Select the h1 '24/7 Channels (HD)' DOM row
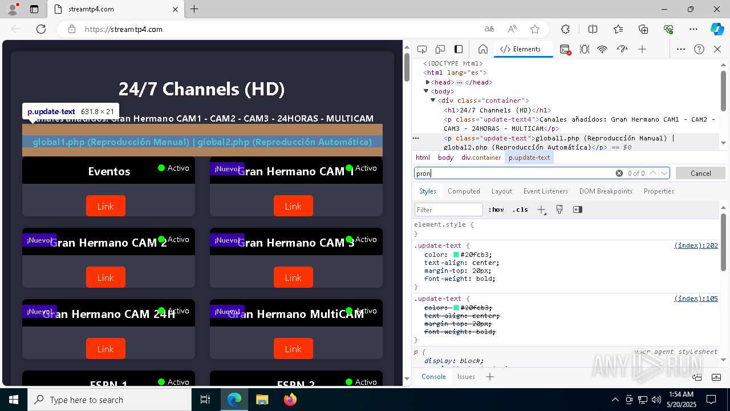This screenshot has height=411, width=730. coord(497,110)
